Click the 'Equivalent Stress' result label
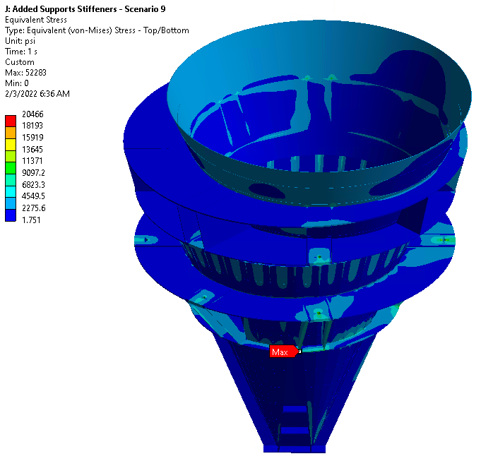481x461 pixels. pos(36,20)
